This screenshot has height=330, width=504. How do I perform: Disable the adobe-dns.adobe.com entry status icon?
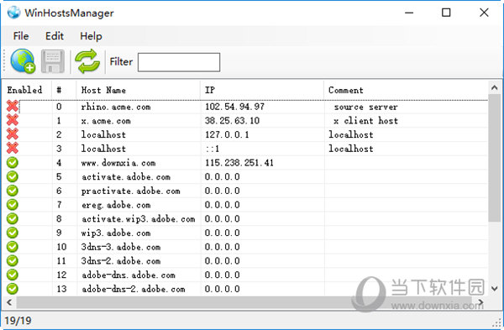pyautogui.click(x=13, y=275)
